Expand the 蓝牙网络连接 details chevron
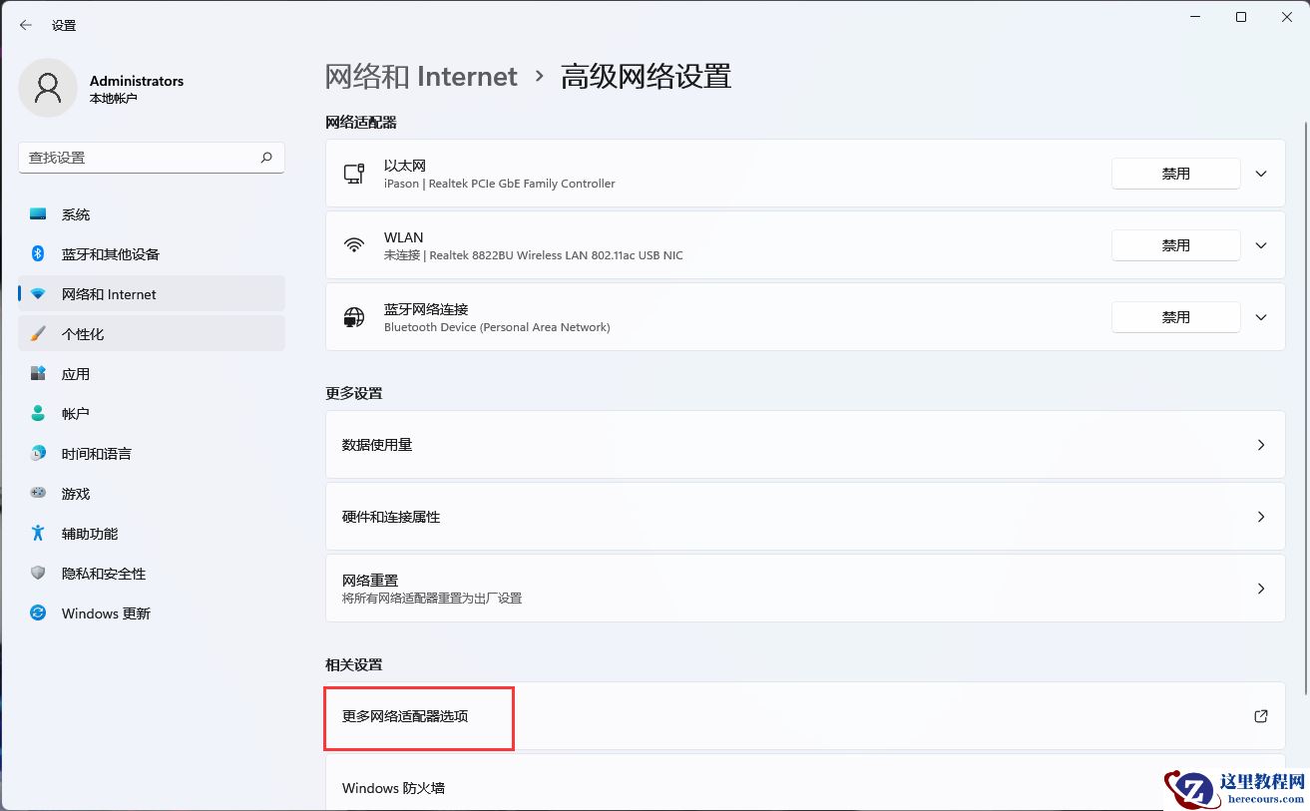The image size is (1310, 811). pos(1260,316)
